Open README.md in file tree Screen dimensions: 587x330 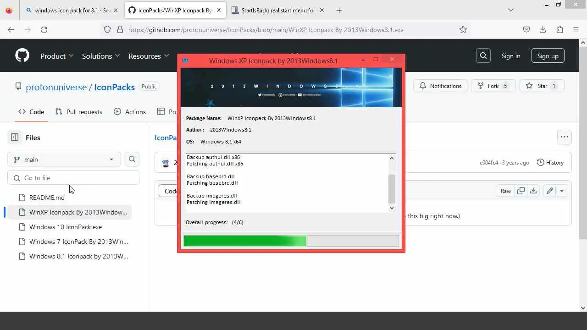[47, 198]
